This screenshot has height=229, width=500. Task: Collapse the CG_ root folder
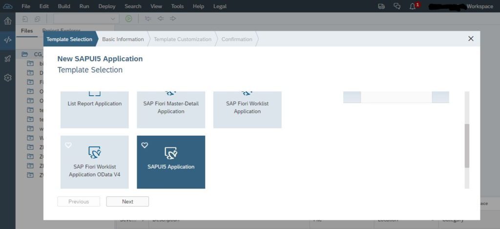point(24,54)
